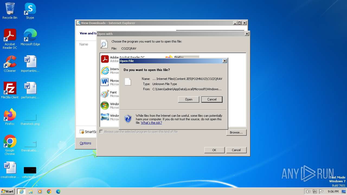
Task: Select Adobe Acrobat Reader icon in Open with
Action: 105,59
